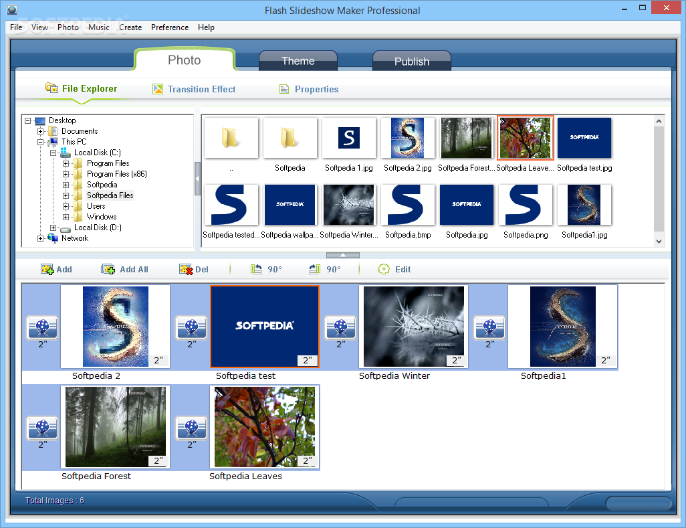686x528 pixels.
Task: Click the Local Disk (C:) drive icon
Action: tap(66, 153)
